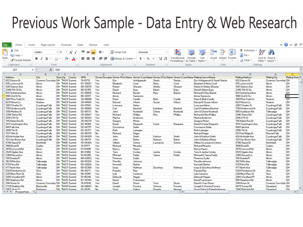
Task: Click the Cut scissors icon
Action: pyautogui.click(x=12, y=50)
